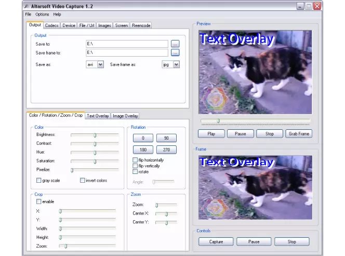This screenshot has height=256, width=345.
Task: Check the rotate checkbox
Action: pos(135,171)
